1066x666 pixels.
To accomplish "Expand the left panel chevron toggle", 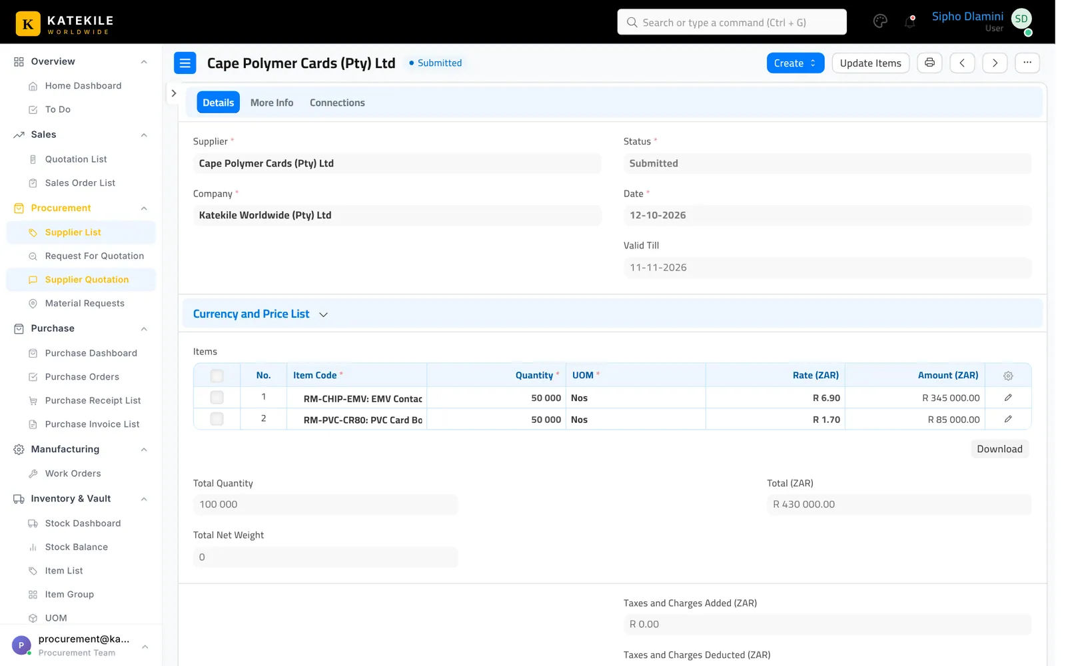I will point(173,93).
